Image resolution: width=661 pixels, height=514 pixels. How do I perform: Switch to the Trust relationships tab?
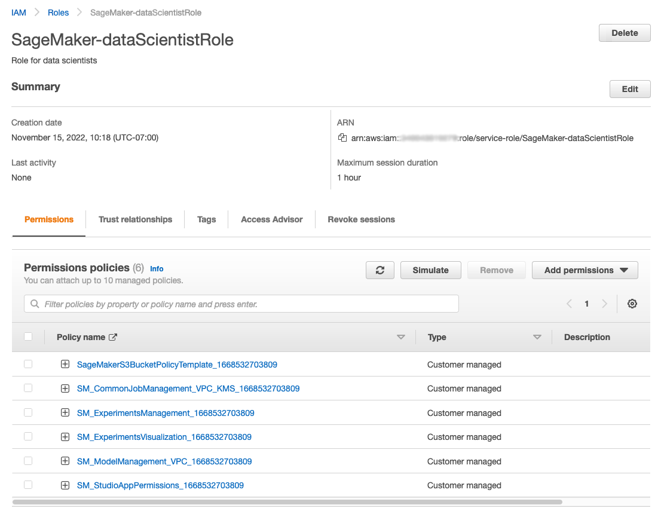(x=135, y=219)
